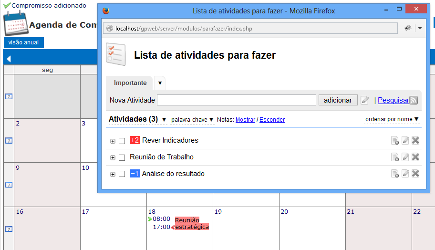Viewport: 435px width, 250px height.
Task: Click the Nova Atividade text field
Action: pyautogui.click(x=237, y=100)
